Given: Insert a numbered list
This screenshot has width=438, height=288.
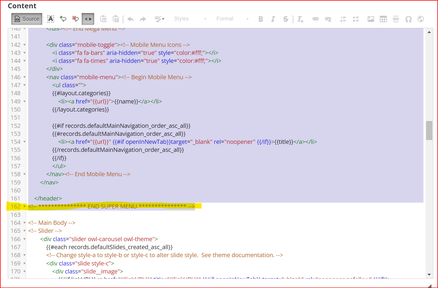Looking at the screenshot, I should coord(343,19).
